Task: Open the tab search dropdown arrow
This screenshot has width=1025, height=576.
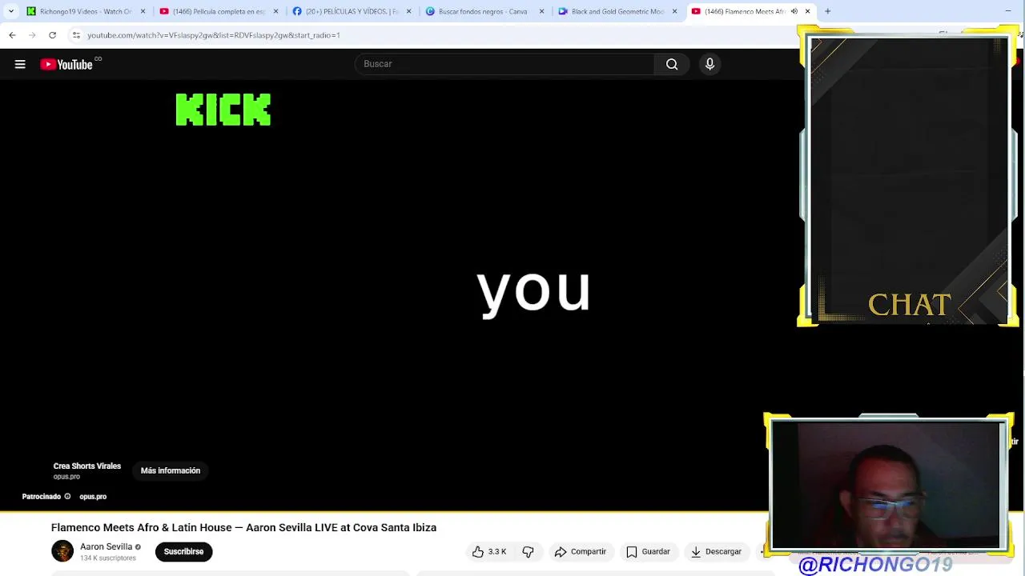Action: [x=11, y=11]
